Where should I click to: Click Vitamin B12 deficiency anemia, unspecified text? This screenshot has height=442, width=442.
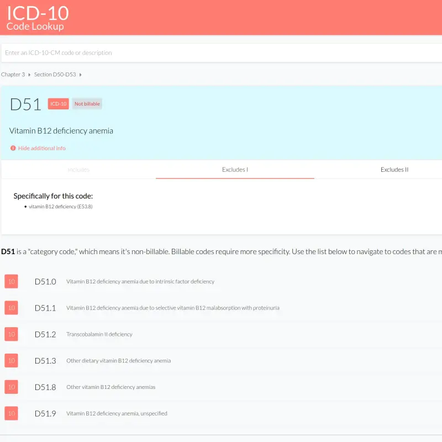117,413
